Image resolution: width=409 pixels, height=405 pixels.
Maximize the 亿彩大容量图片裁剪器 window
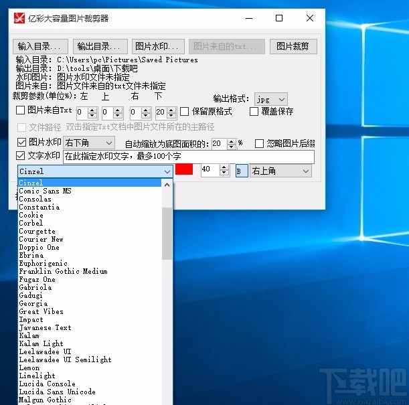(279, 18)
